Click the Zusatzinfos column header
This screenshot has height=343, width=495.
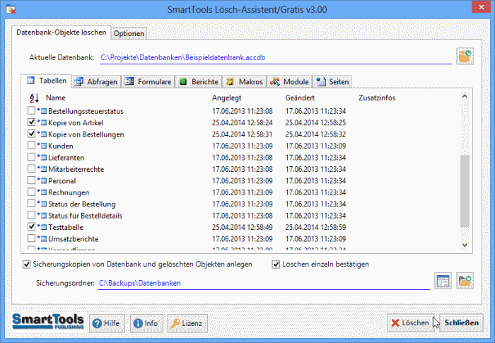[377, 98]
